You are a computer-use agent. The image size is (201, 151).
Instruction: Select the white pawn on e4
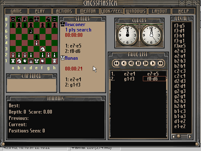pos(37,43)
